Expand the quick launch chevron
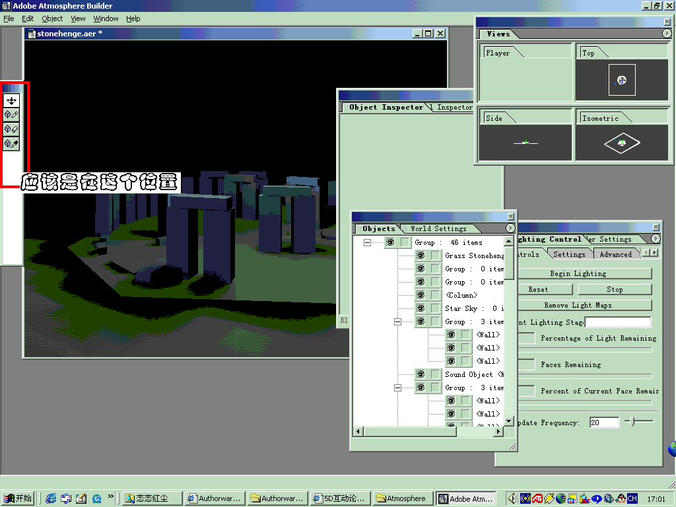Screen dimensions: 676x507 click(111, 496)
